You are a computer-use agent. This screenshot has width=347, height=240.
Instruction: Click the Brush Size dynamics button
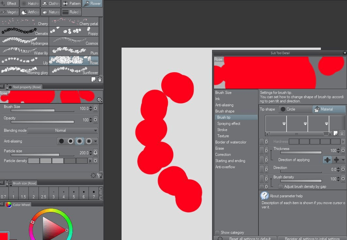[x=95, y=108]
